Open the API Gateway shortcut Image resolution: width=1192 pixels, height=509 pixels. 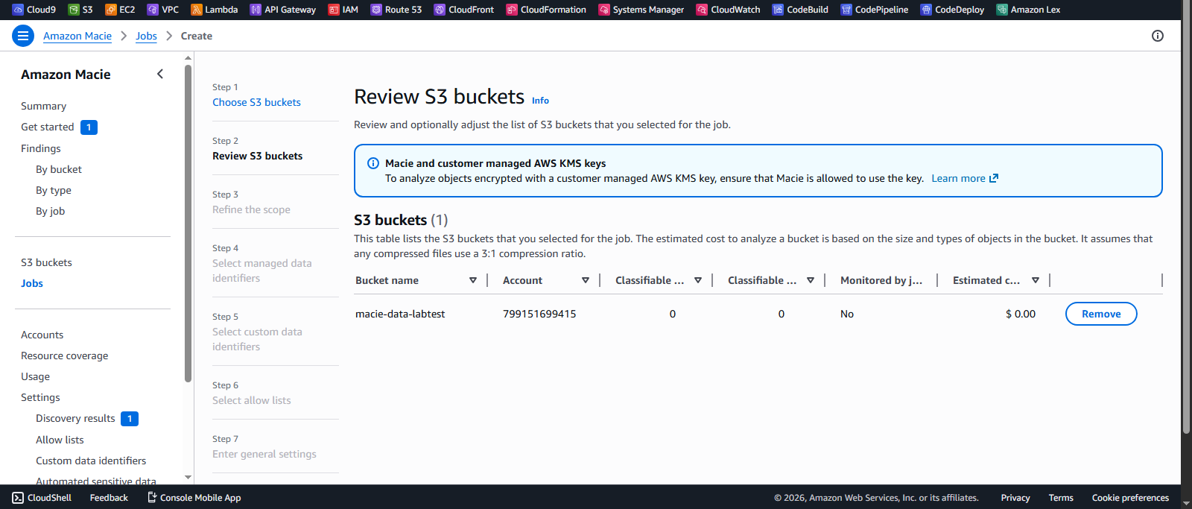tap(283, 10)
